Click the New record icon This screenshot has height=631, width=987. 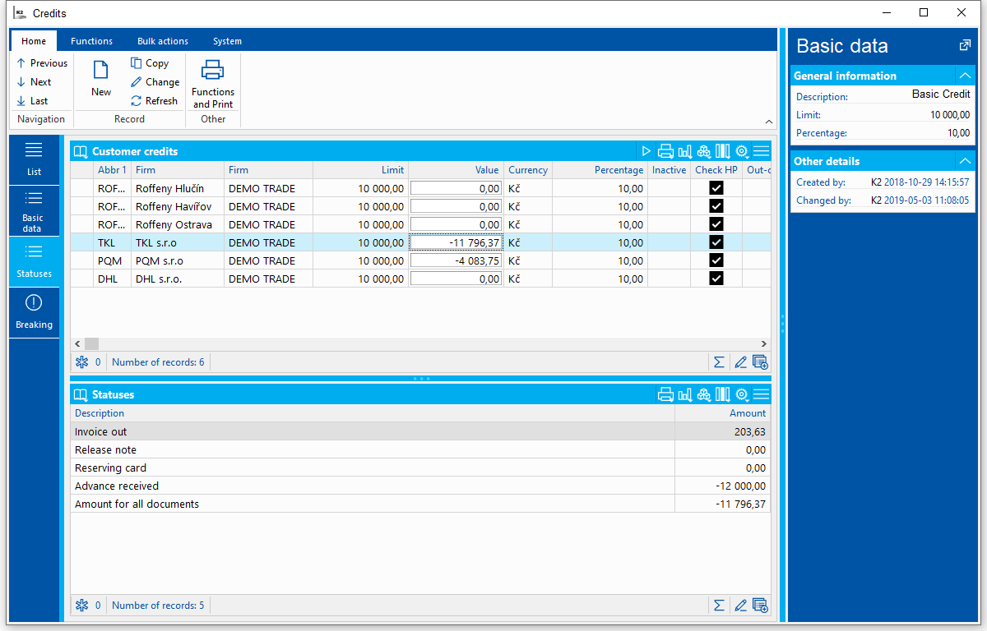coord(101,71)
